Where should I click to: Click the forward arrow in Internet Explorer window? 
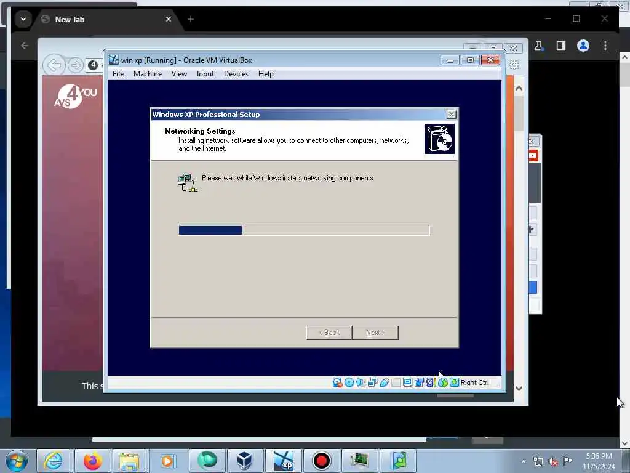point(75,65)
